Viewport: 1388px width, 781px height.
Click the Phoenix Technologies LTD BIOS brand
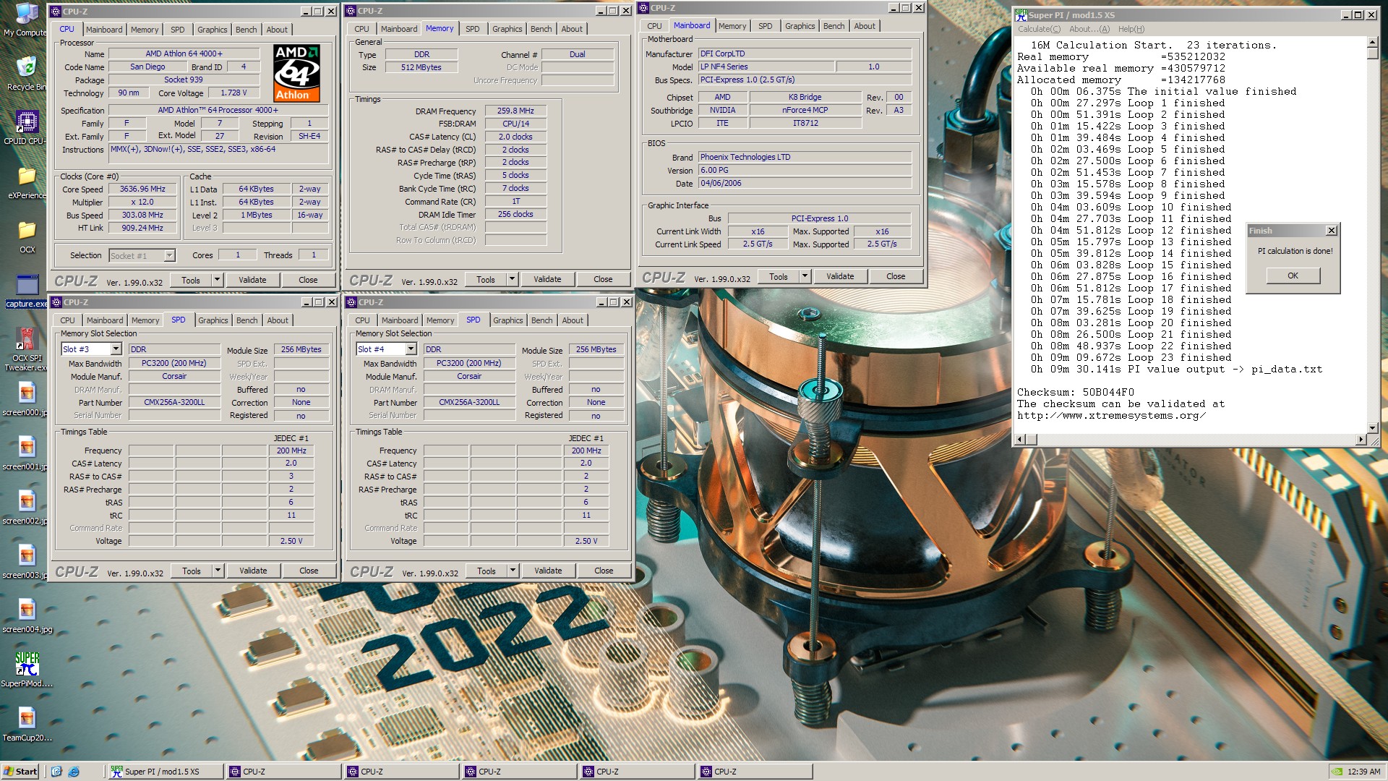[x=805, y=157]
